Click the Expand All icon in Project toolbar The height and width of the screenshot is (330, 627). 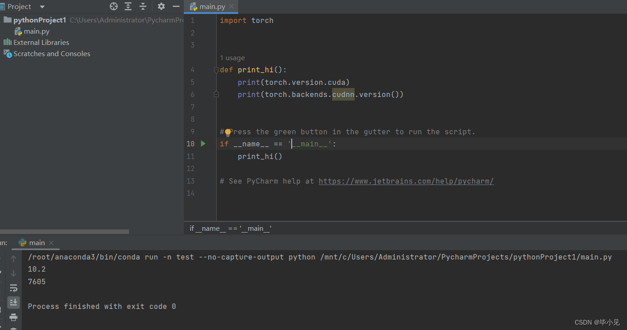[x=128, y=6]
